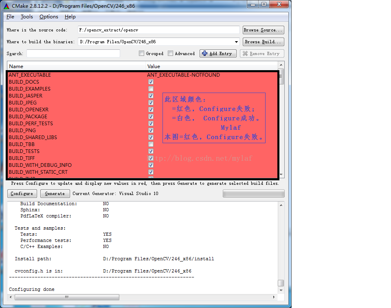The height and width of the screenshot is (308, 391).
Task: Click the output log vertical scrollbar thumb
Action: coord(281,283)
